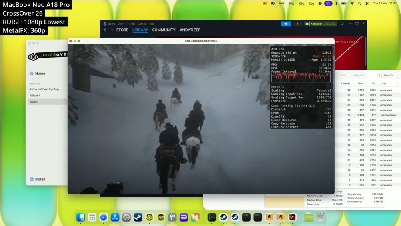Open the Help menu in Steam

click(151, 24)
